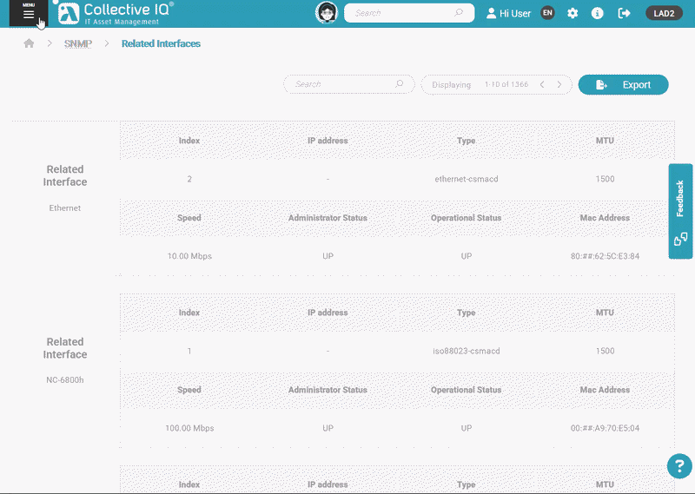The image size is (695, 494).
Task: Select Related Interfaces breadcrumb
Action: point(161,43)
